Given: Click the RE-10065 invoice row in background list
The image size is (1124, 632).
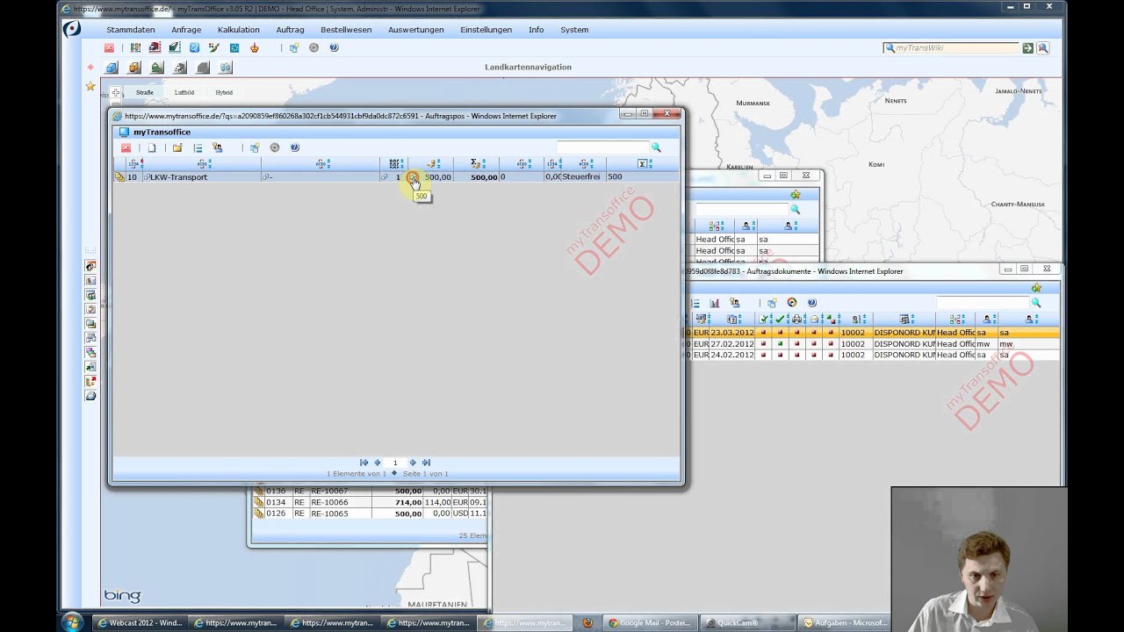Looking at the screenshot, I should coord(369,513).
